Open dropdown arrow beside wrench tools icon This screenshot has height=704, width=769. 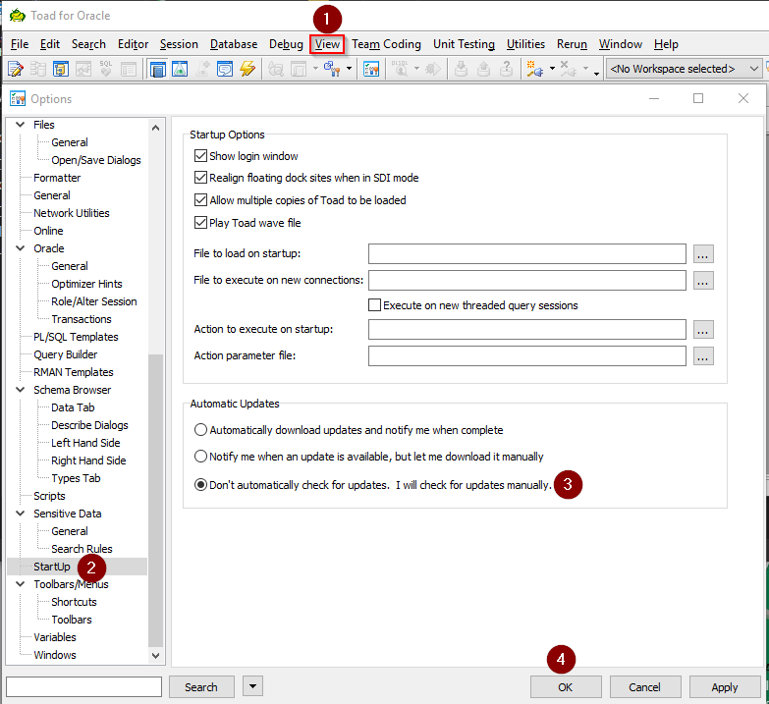coord(350,69)
